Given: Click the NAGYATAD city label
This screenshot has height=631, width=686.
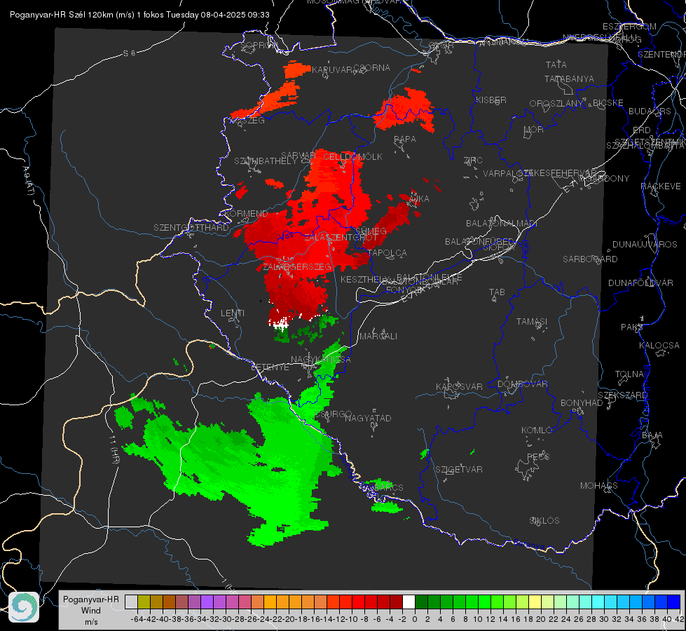Looking at the screenshot, I should click(x=368, y=418).
